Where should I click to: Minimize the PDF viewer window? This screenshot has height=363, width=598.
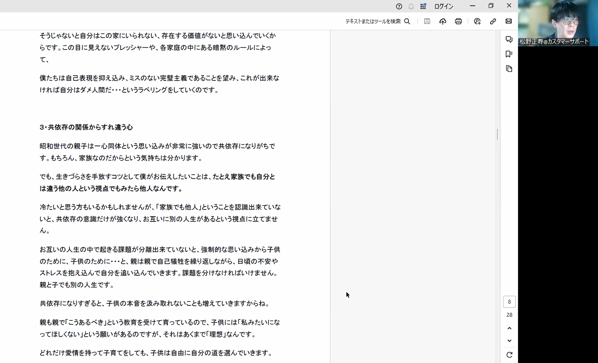click(473, 6)
